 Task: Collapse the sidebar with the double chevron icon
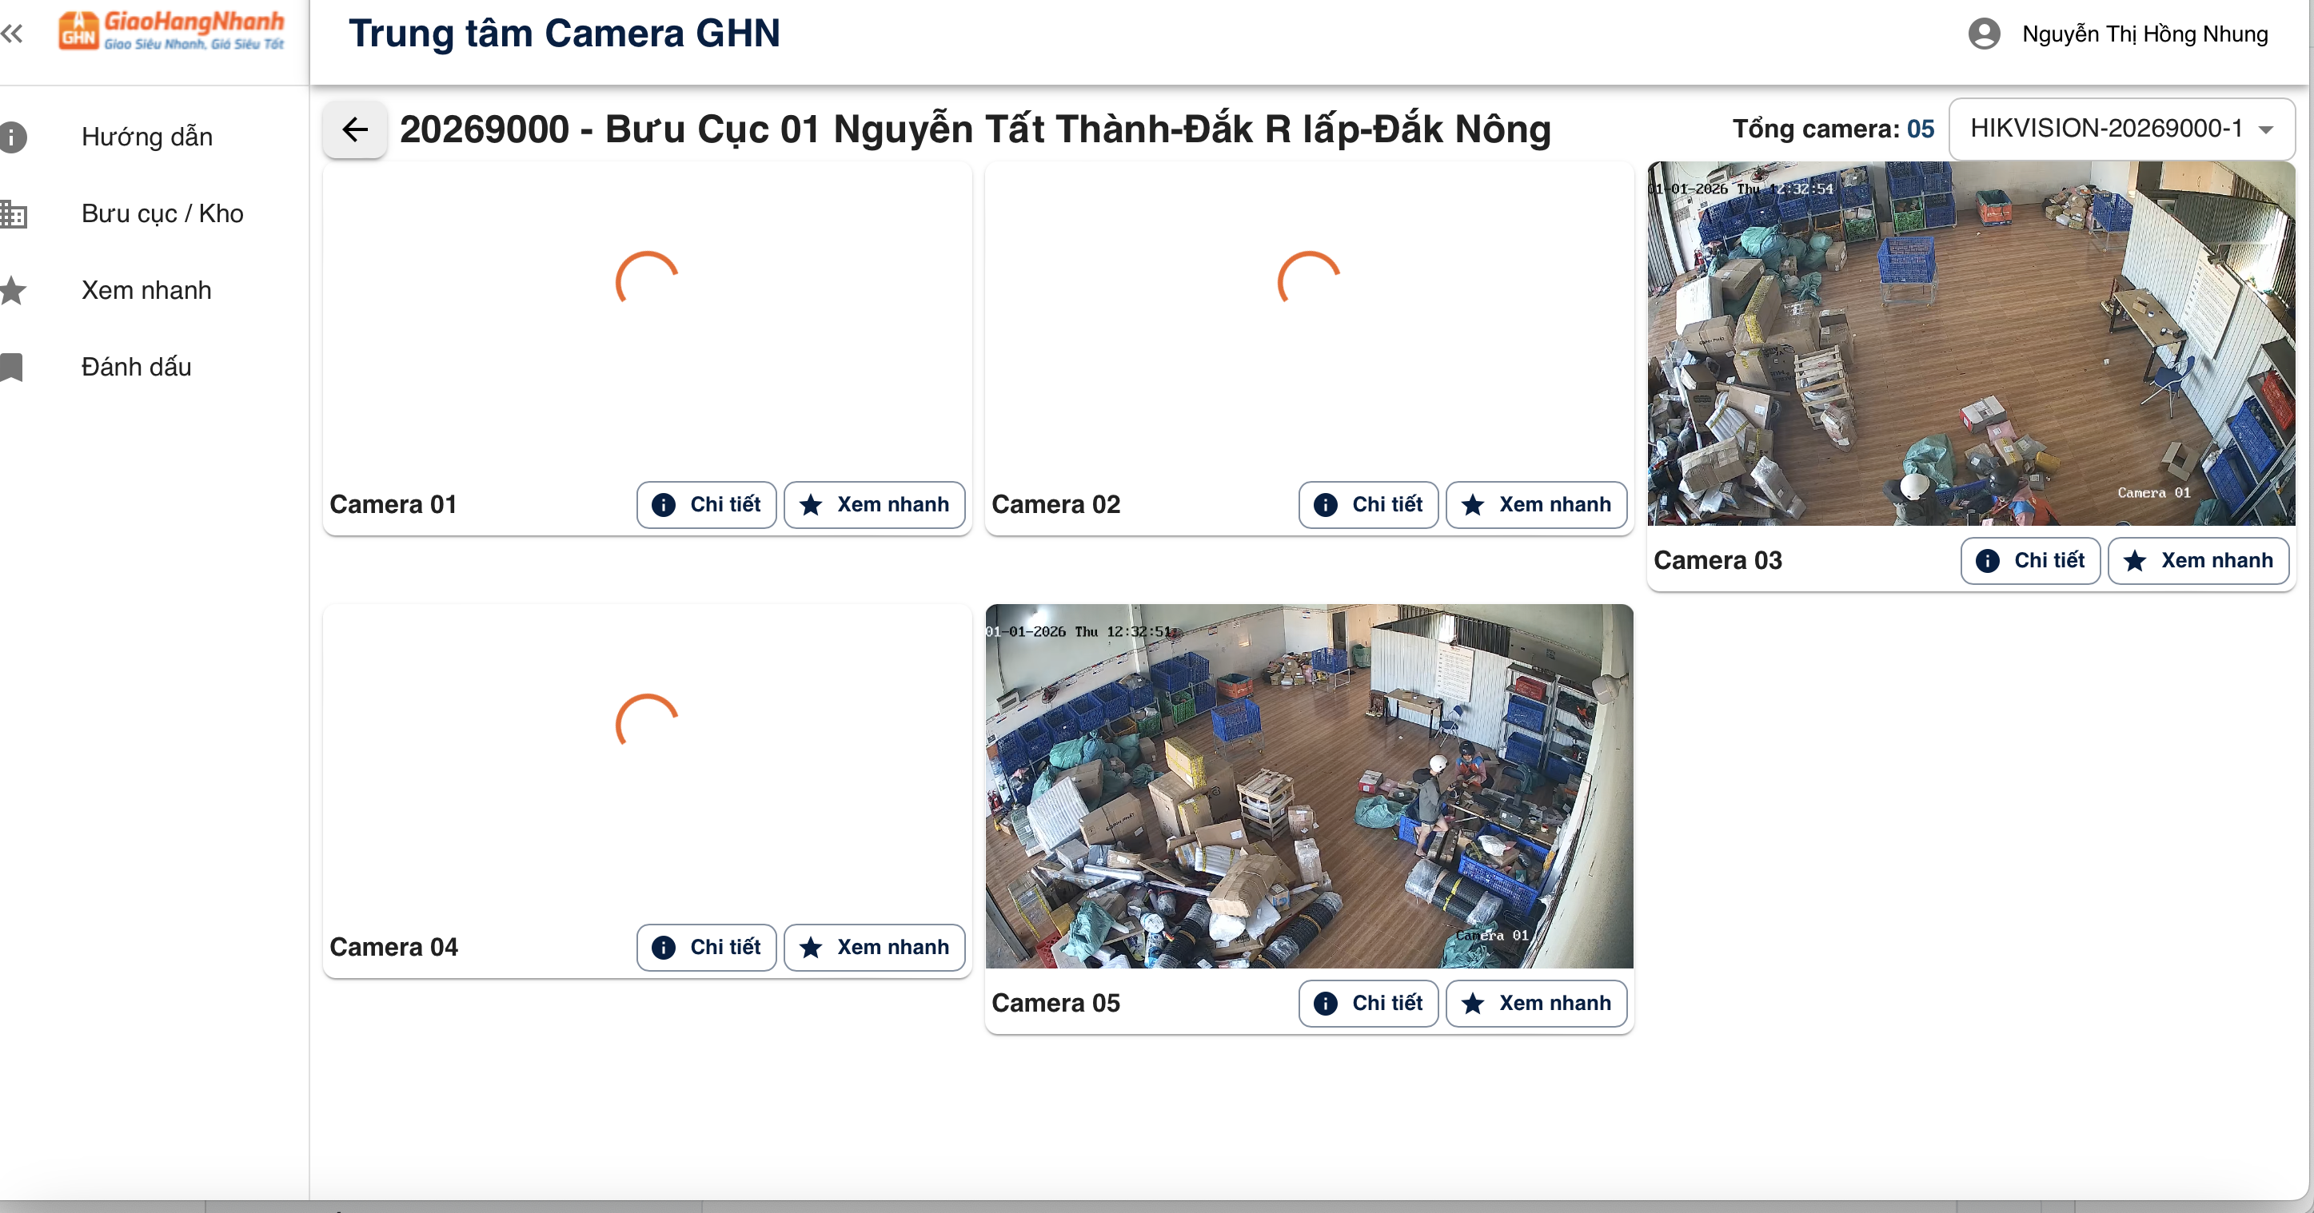(13, 34)
